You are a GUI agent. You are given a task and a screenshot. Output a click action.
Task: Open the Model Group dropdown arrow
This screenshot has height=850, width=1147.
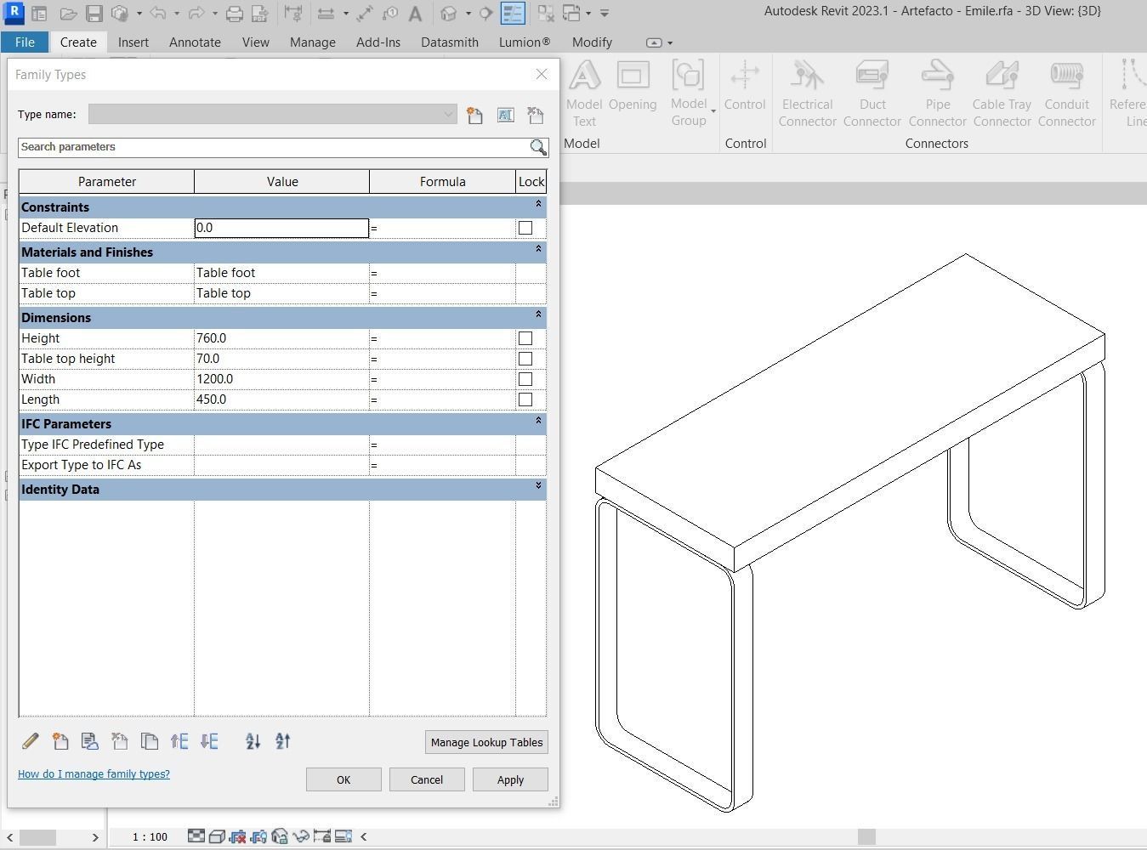pyautogui.click(x=713, y=111)
